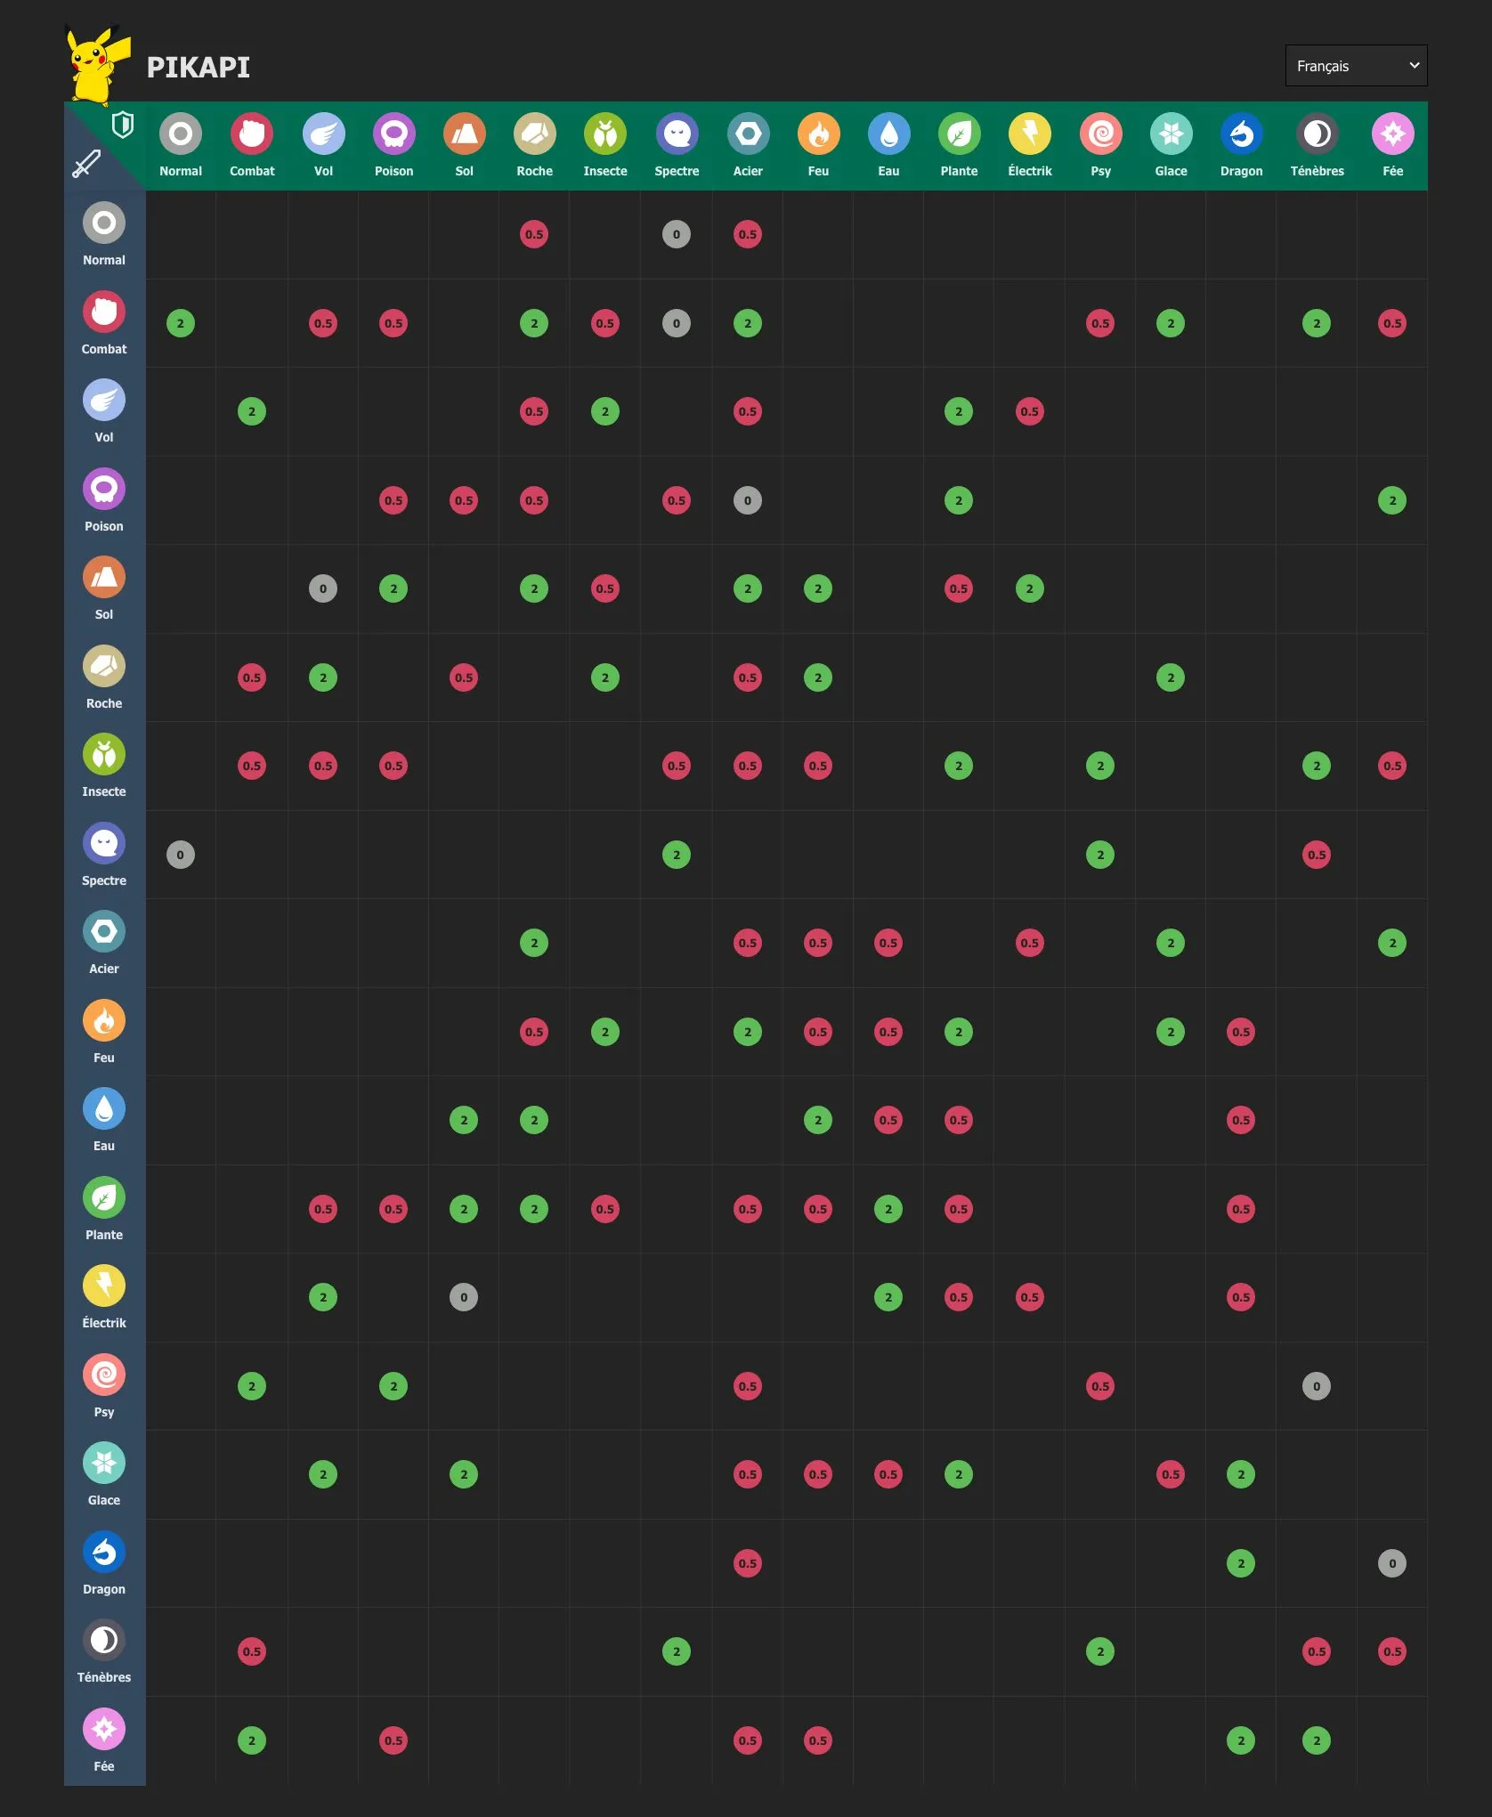This screenshot has height=1817, width=1492.
Task: Click Insecte attacker icon in left sidebar
Action: (104, 754)
